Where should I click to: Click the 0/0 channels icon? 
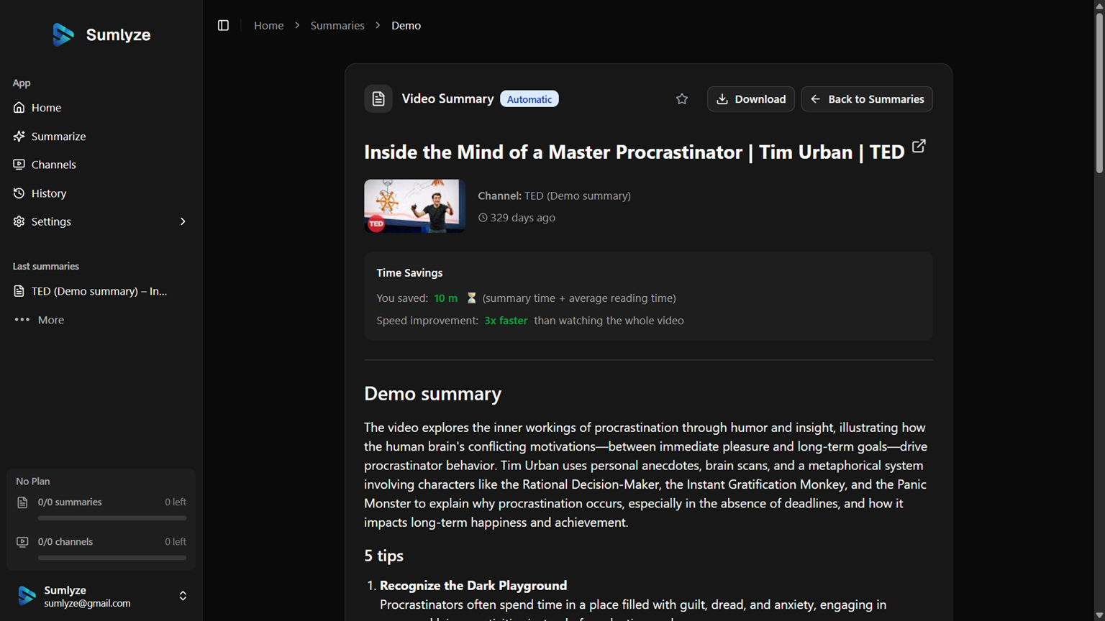coord(22,542)
